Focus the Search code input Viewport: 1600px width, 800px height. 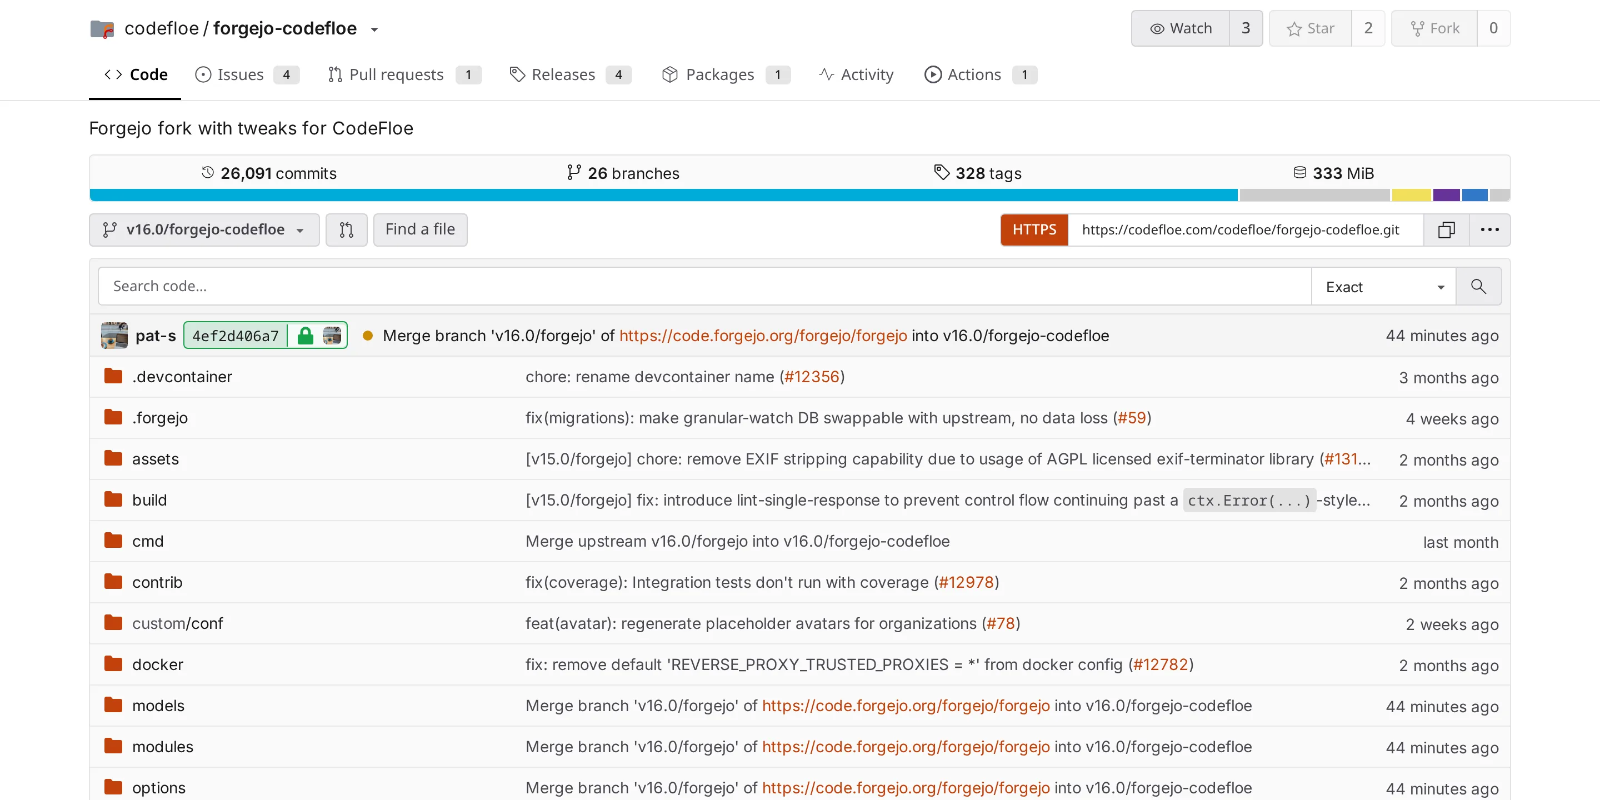click(704, 286)
